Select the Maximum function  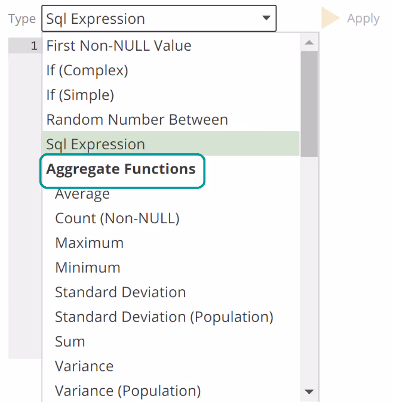pyautogui.click(x=89, y=243)
